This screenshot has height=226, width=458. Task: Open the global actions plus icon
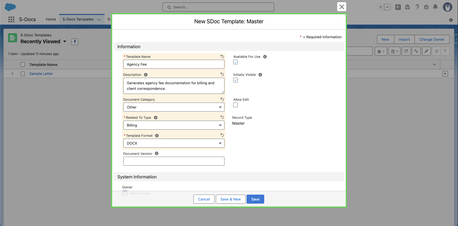(x=398, y=7)
